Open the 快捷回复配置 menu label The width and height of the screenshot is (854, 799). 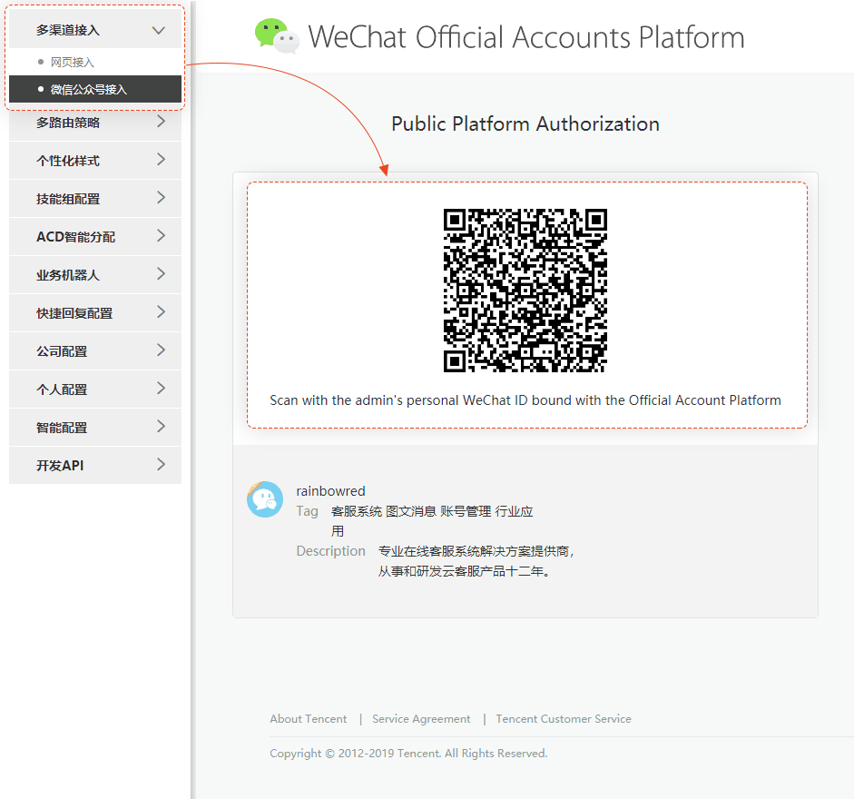pos(74,313)
